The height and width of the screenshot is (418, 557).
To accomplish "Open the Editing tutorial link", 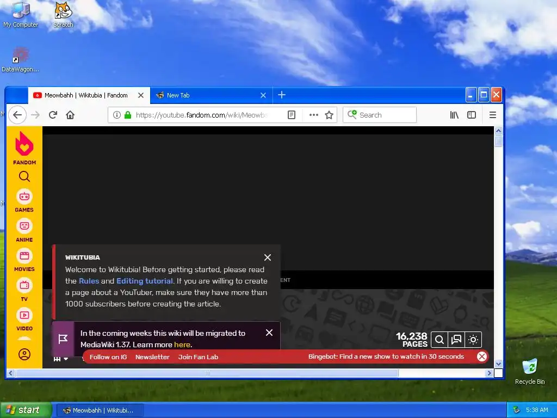I will point(145,281).
